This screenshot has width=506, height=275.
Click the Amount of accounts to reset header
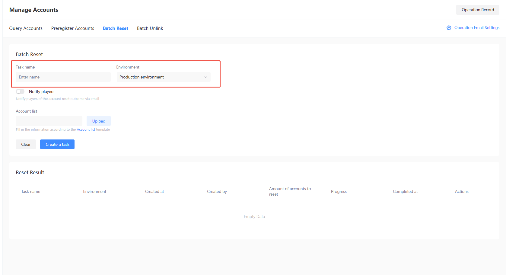pos(290,191)
